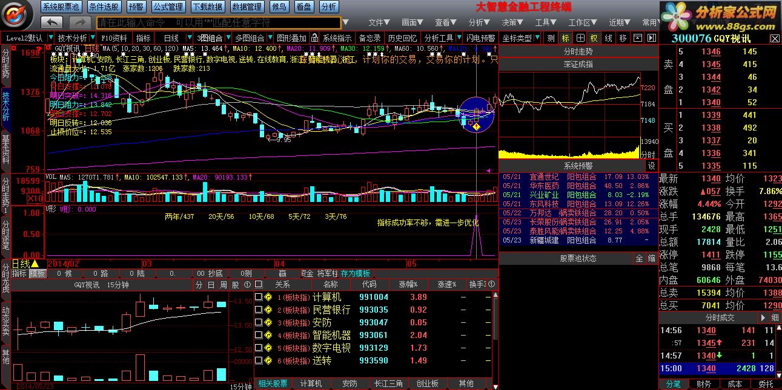Viewport: 782px width, 390px height.
Task: Click the application logo icon
Action: (16, 15)
